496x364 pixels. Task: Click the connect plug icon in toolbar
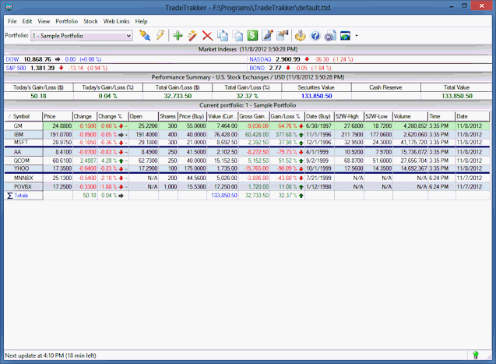click(x=145, y=35)
